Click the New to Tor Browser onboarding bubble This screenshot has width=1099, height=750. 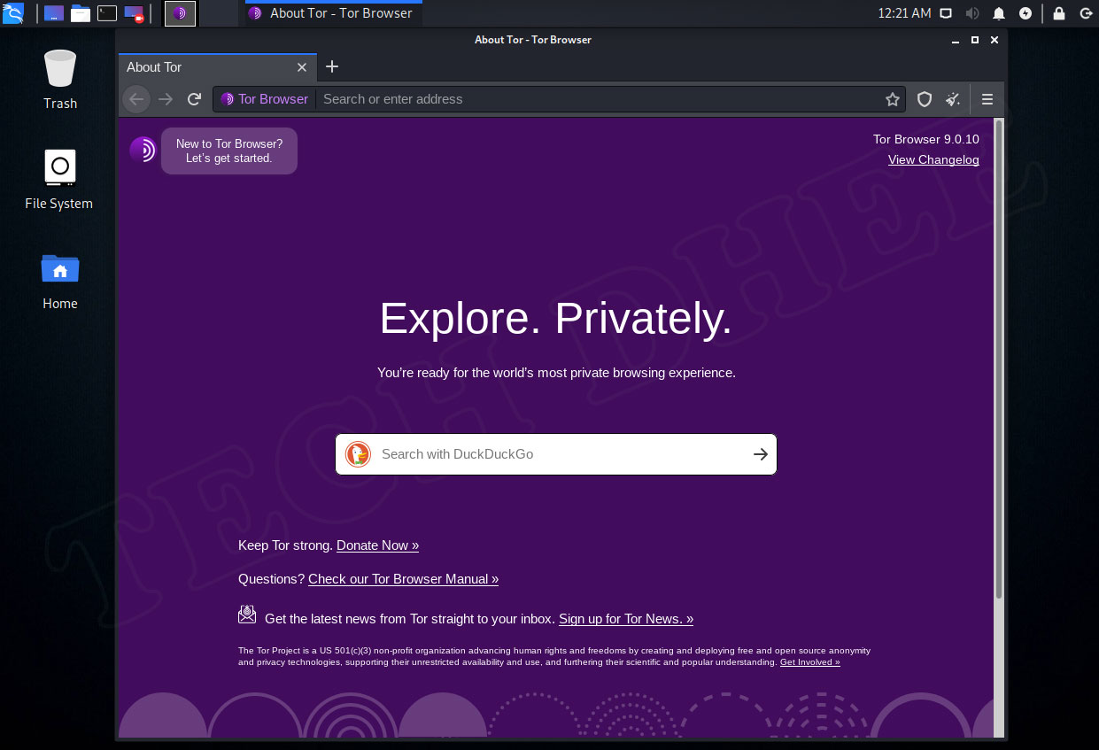[229, 151]
